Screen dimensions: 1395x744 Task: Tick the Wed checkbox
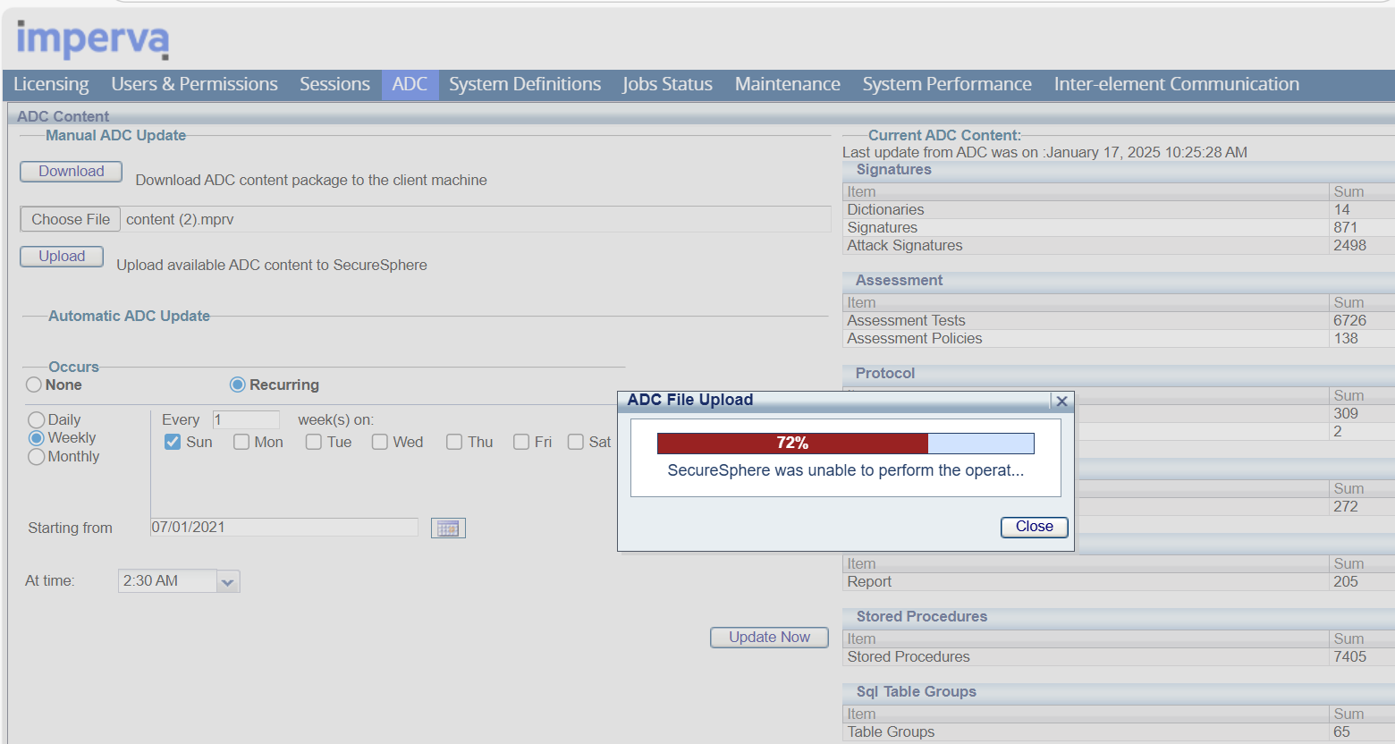380,442
